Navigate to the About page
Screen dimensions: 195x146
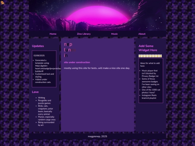tap(142, 34)
